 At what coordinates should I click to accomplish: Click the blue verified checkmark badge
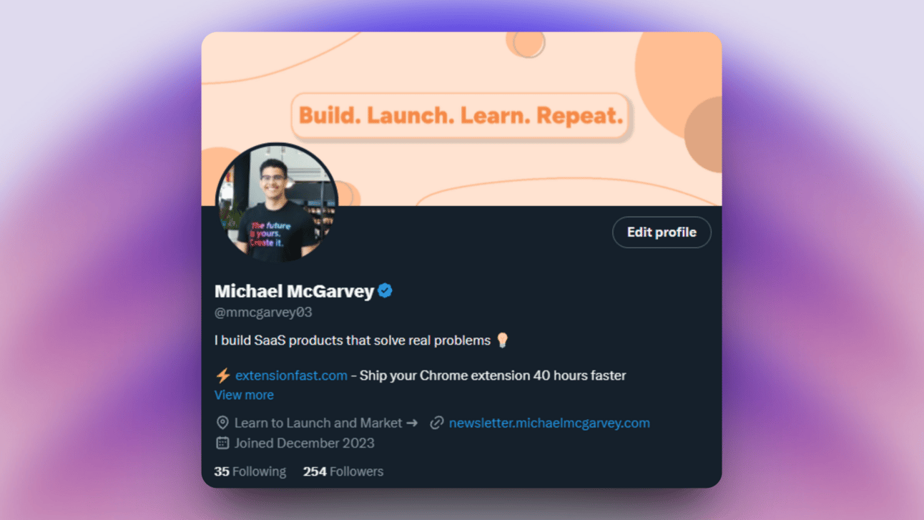click(x=385, y=291)
